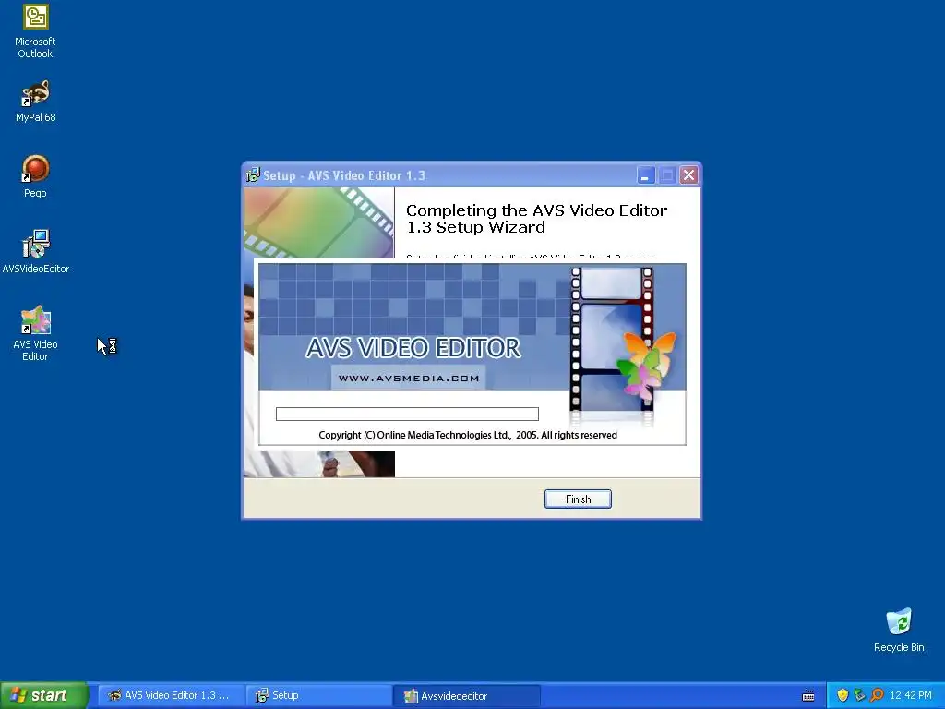The height and width of the screenshot is (709, 945).
Task: Close the Setup - AVS Video Editor window
Action: 688,175
